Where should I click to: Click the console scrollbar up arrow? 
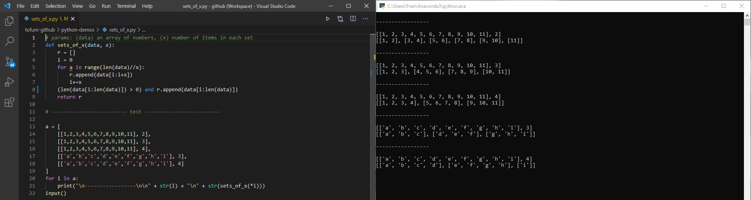click(747, 15)
